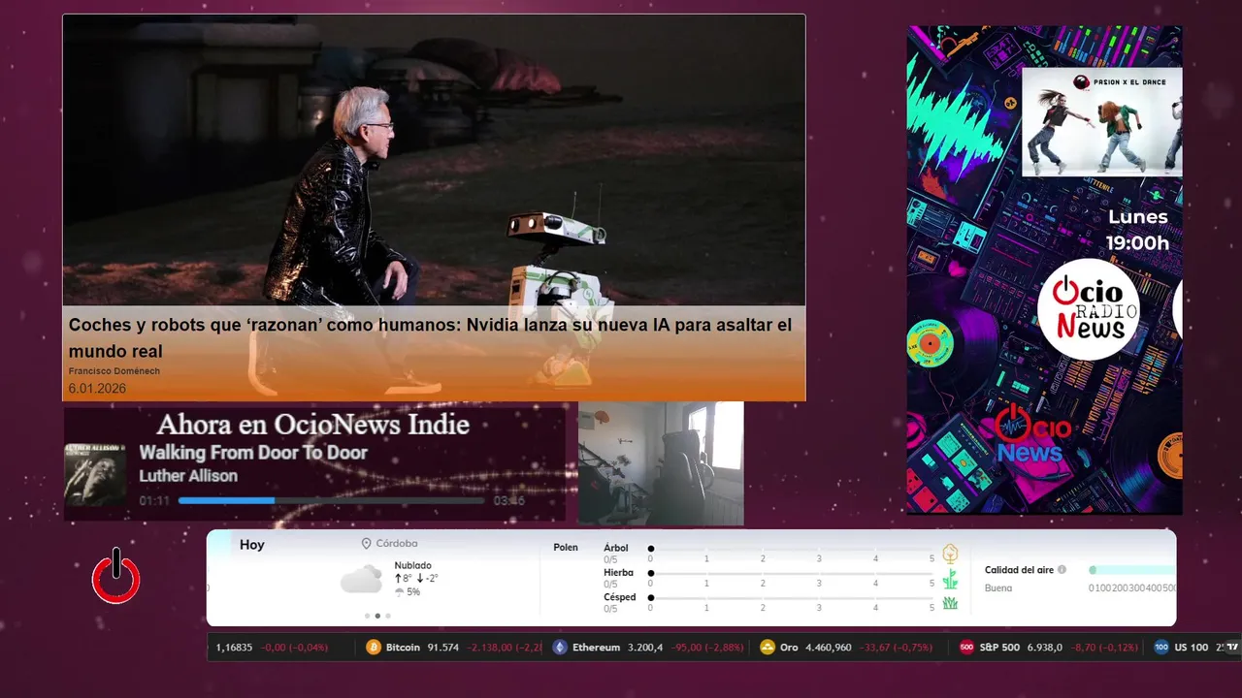Viewport: 1242px width, 698px height.
Task: Click the Buena air quality rating
Action: (998, 588)
